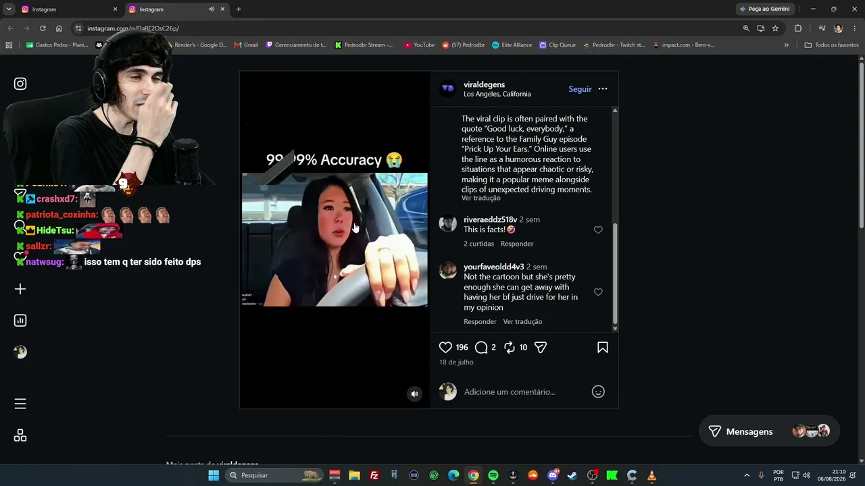Share the post with the send icon
This screenshot has width=865, height=486.
(541, 348)
